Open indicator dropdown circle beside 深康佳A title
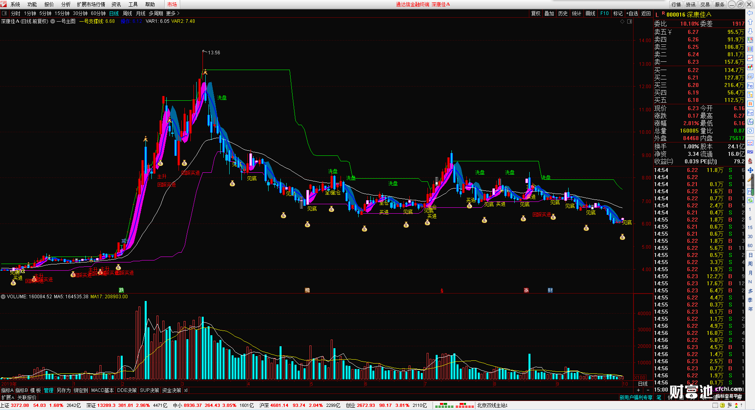This screenshot has height=410, width=755. [53, 21]
